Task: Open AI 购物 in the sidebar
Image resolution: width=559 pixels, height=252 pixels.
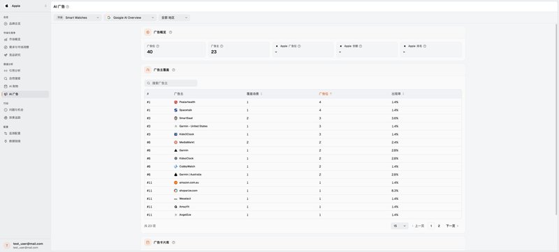Action: [25, 86]
